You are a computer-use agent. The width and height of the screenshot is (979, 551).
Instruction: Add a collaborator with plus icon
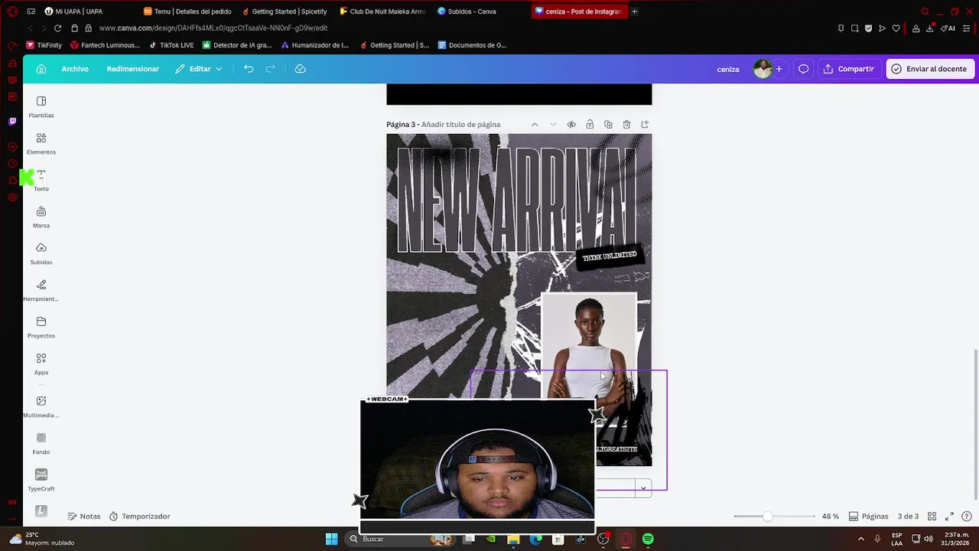tap(779, 69)
